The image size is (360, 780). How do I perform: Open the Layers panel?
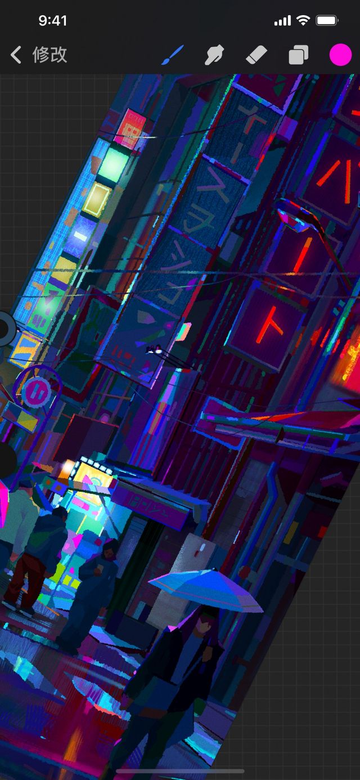click(298, 55)
